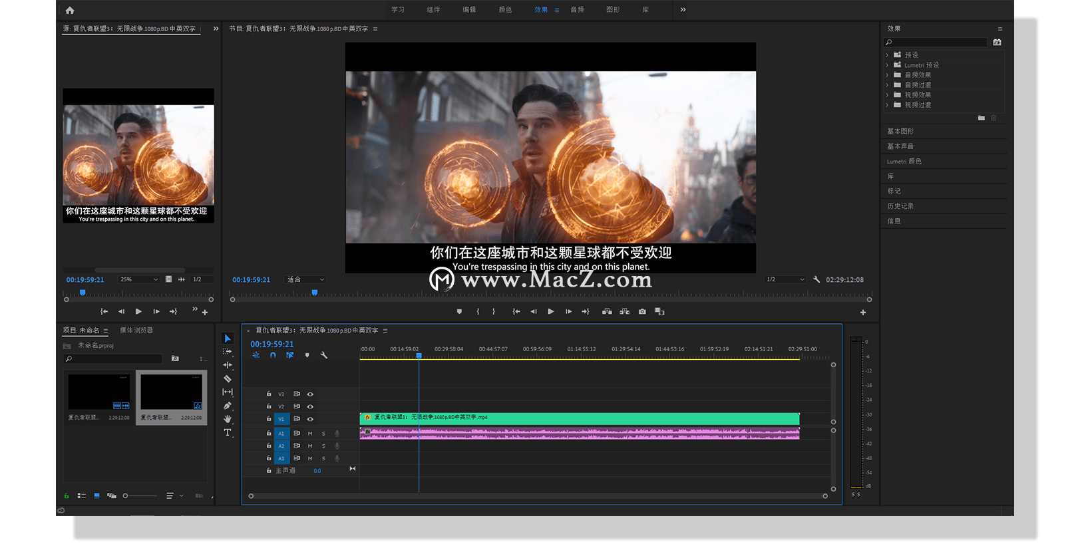Select the Pen tool
This screenshot has height=558, width=1082.
[228, 406]
